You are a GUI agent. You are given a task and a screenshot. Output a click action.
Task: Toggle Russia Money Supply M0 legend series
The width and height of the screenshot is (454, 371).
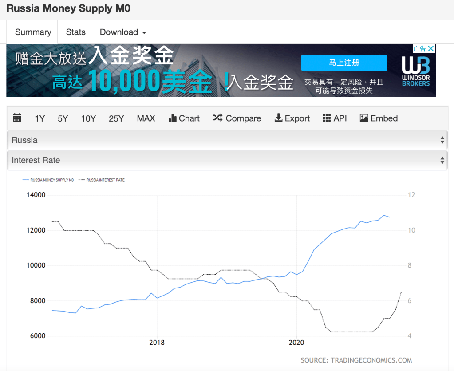click(x=48, y=180)
